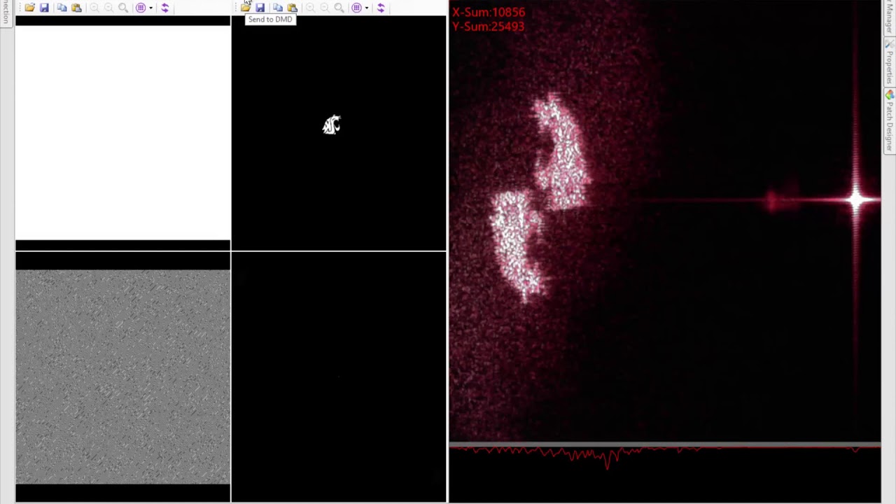The width and height of the screenshot is (896, 504).
Task: Zoom in on the logo image panel
Action: 309,8
